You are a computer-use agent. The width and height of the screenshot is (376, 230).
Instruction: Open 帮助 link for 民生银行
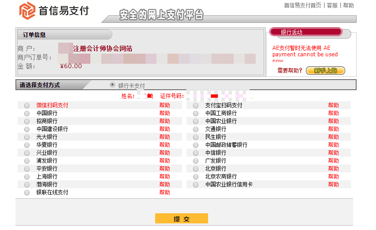pos(334,137)
